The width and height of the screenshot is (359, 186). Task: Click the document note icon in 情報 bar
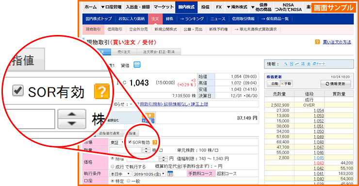coord(291,64)
